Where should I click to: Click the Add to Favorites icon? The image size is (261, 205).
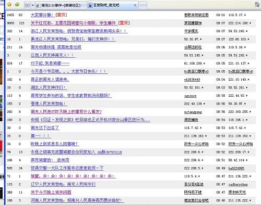coord(17,4)
